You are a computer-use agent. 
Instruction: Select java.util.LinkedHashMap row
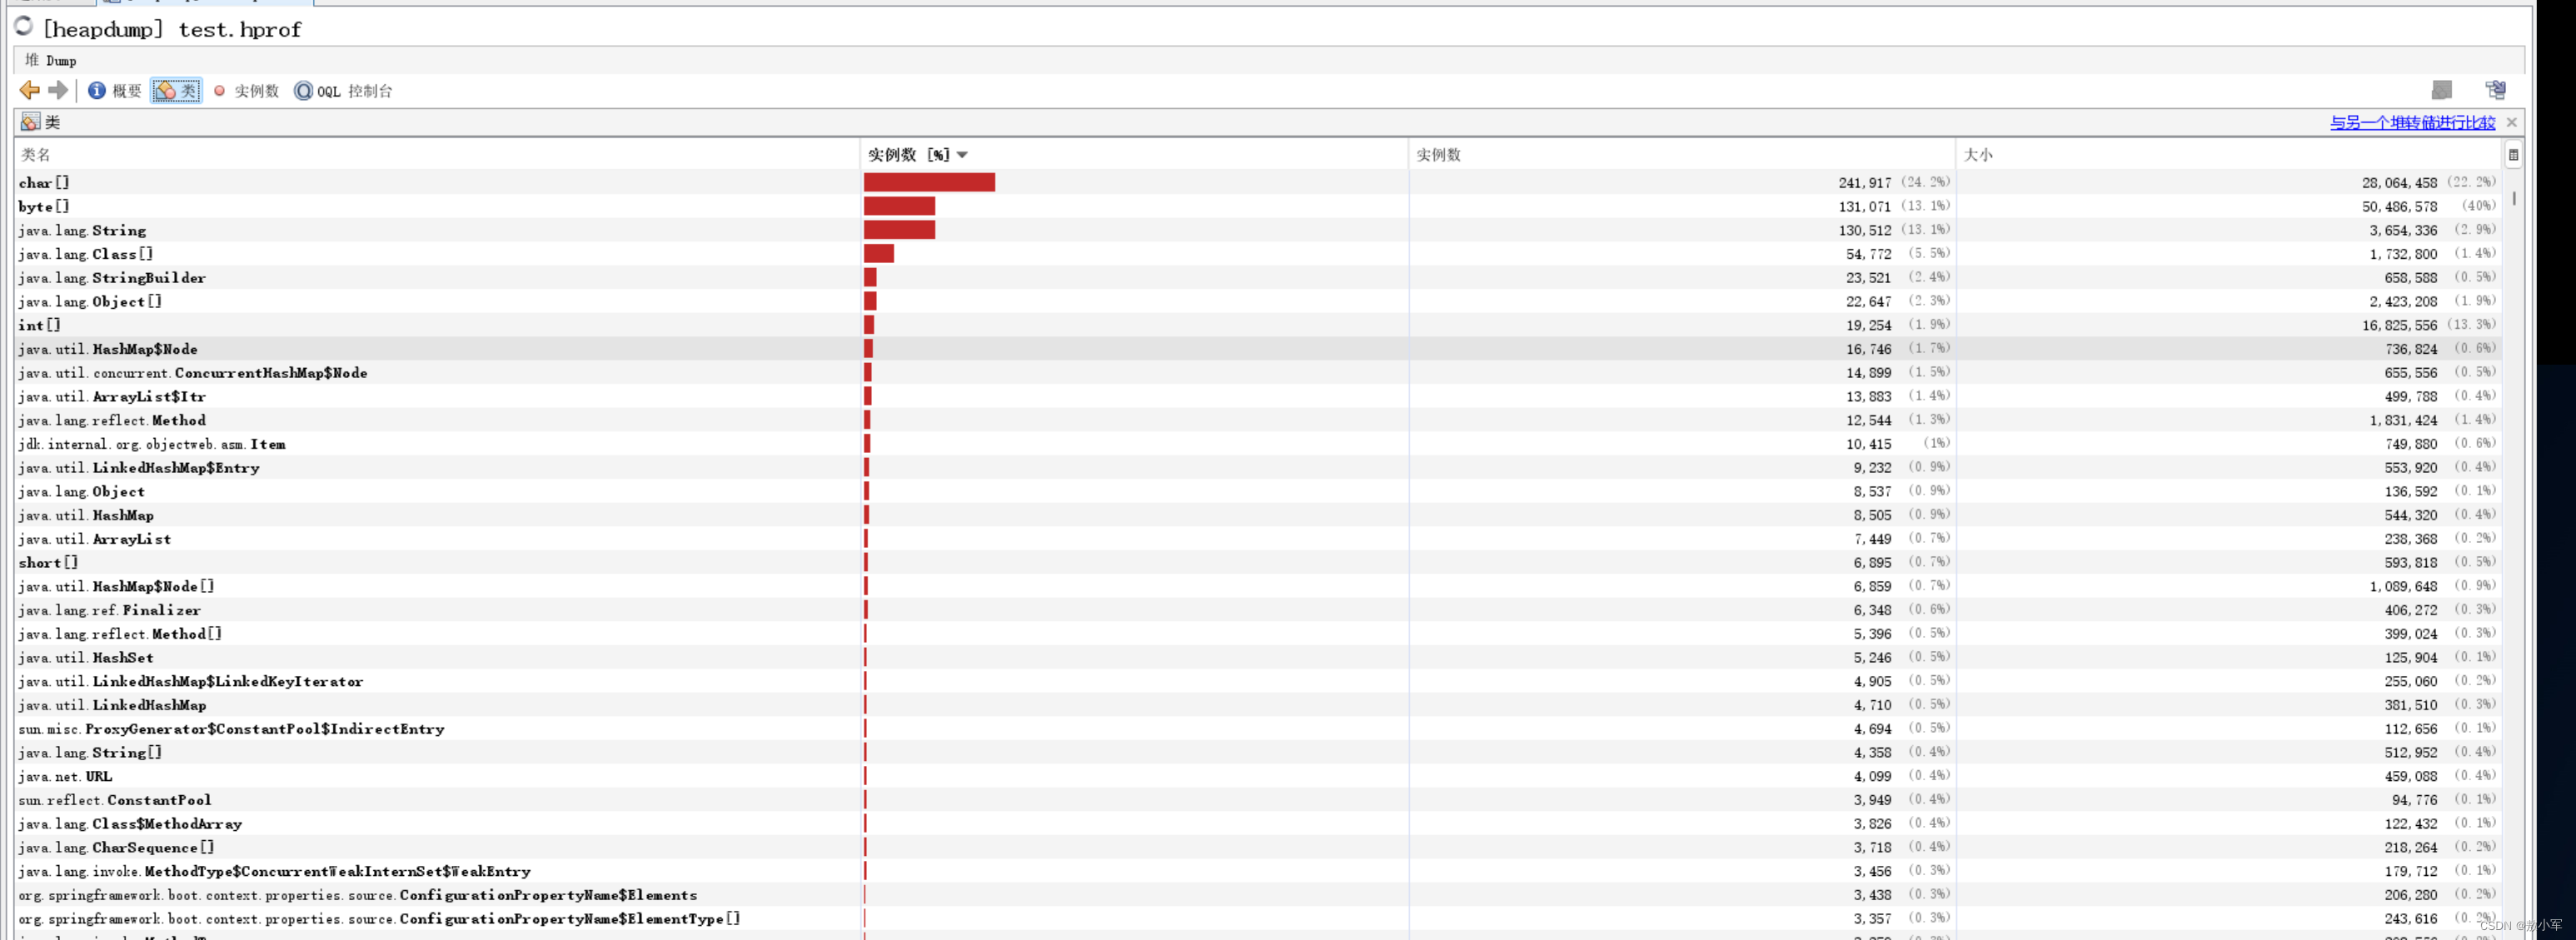(1258, 705)
